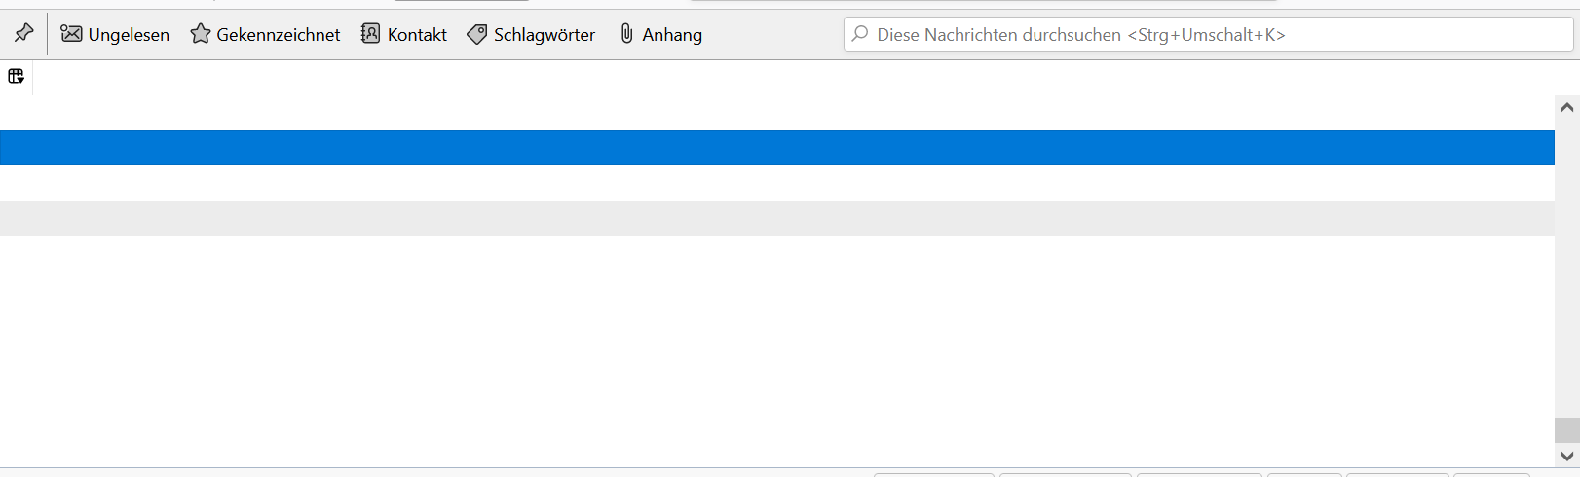The width and height of the screenshot is (1580, 477).
Task: Click the scroll down arrow
Action: coord(1566,456)
